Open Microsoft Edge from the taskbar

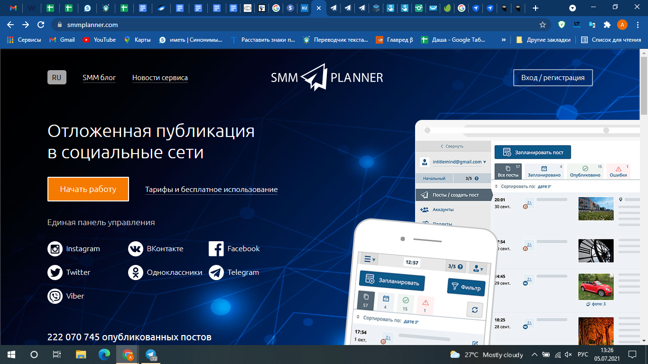click(x=104, y=355)
